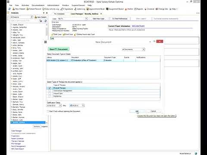Open Patient Schedule in left navigation
This screenshot has width=207, height=155.
point(17,139)
